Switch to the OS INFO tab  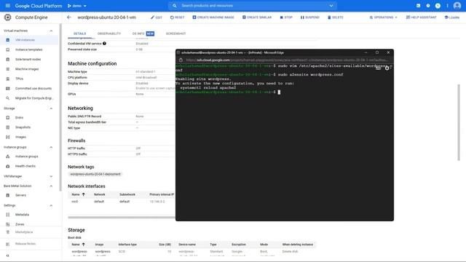tap(143, 33)
